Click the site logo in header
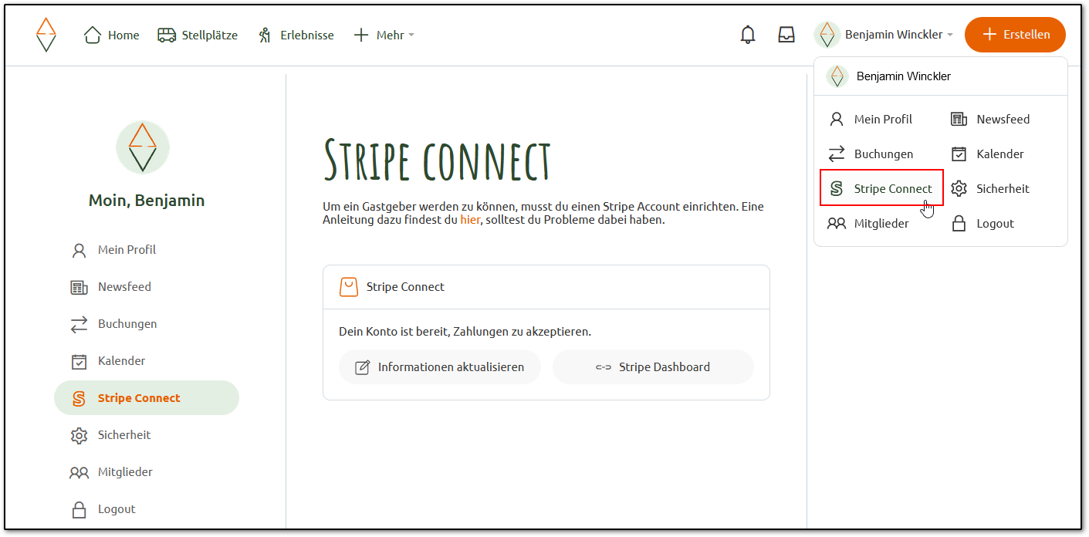This screenshot has height=537, width=1089. (46, 35)
